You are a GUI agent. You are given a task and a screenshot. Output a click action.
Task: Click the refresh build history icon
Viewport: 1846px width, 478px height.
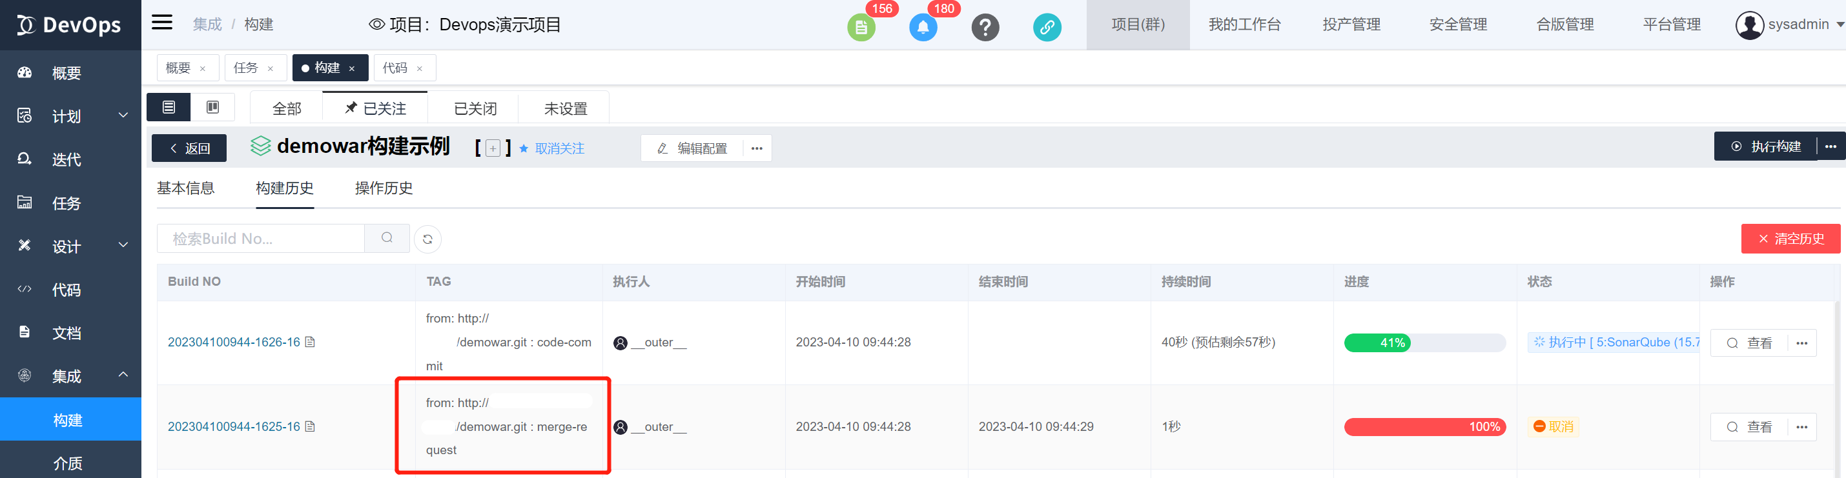[x=428, y=239]
